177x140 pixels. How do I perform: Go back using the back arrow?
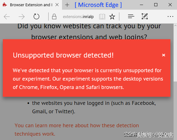pos(7,17)
